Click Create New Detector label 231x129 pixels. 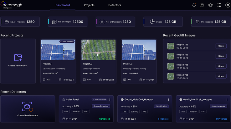click(x=28, y=115)
